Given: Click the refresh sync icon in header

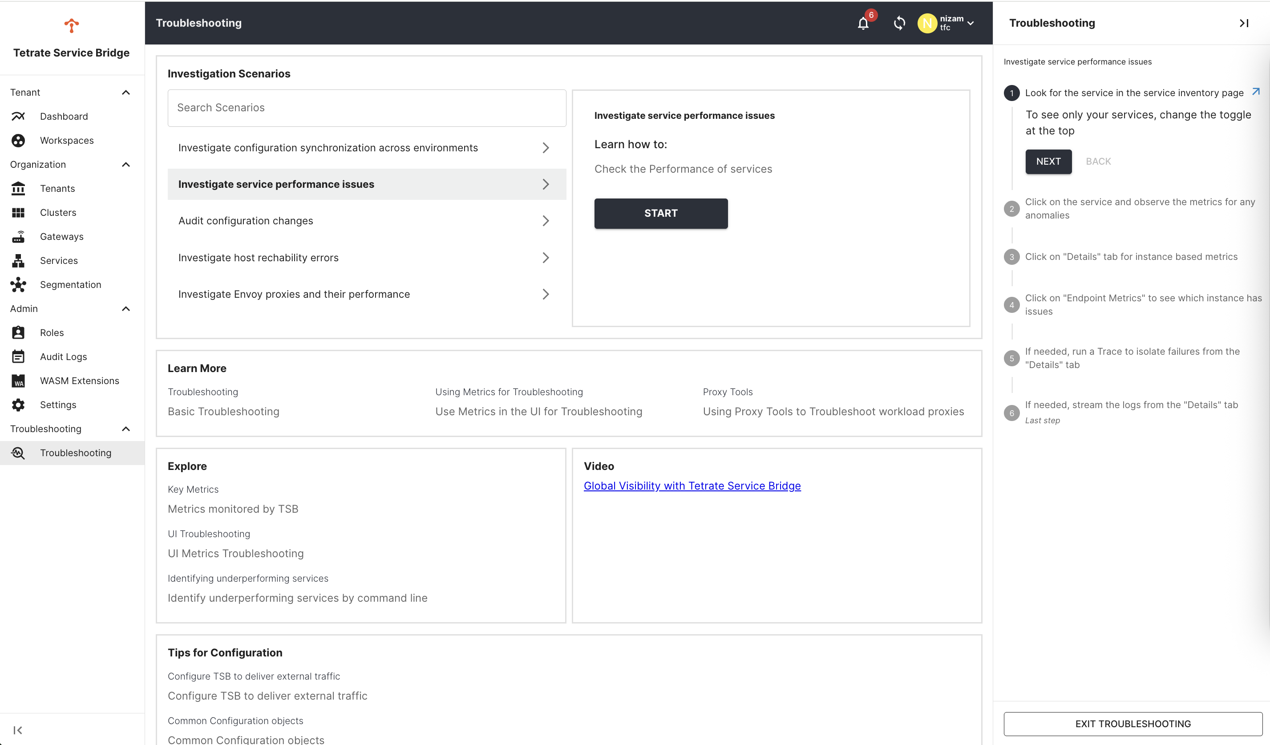Looking at the screenshot, I should click(899, 23).
